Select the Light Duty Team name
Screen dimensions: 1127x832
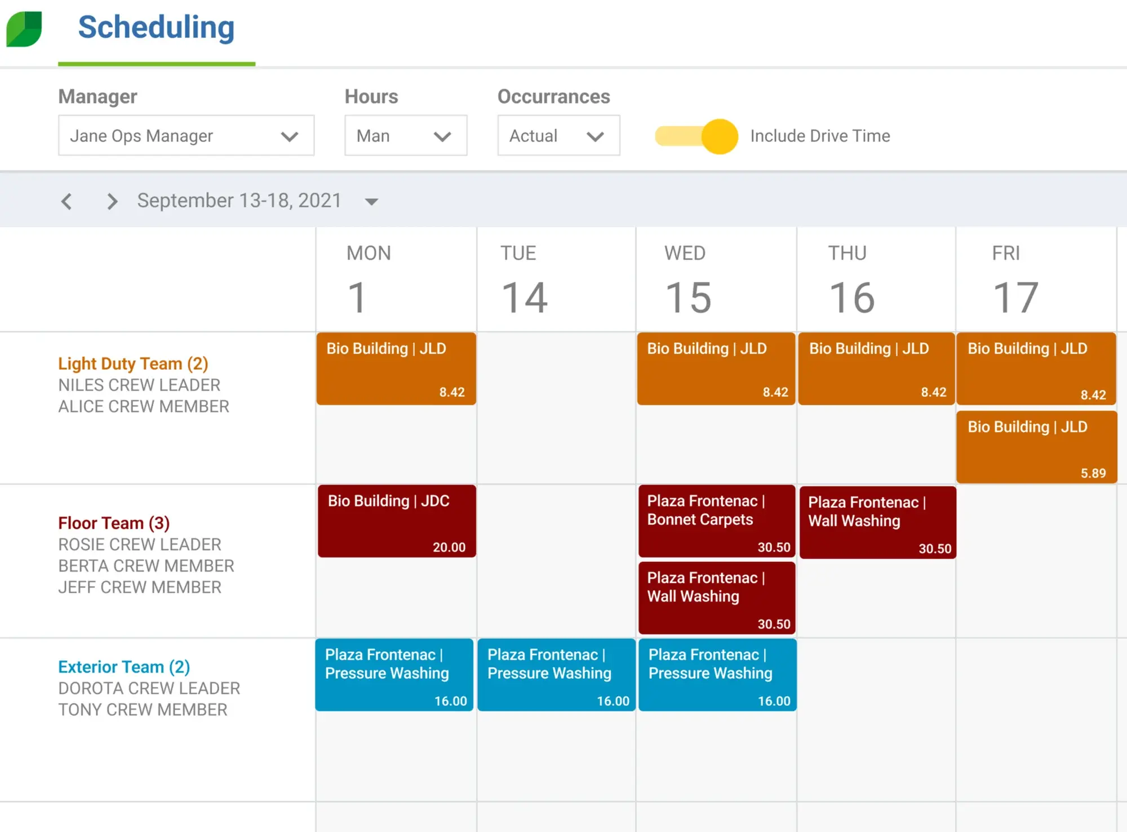pos(132,364)
